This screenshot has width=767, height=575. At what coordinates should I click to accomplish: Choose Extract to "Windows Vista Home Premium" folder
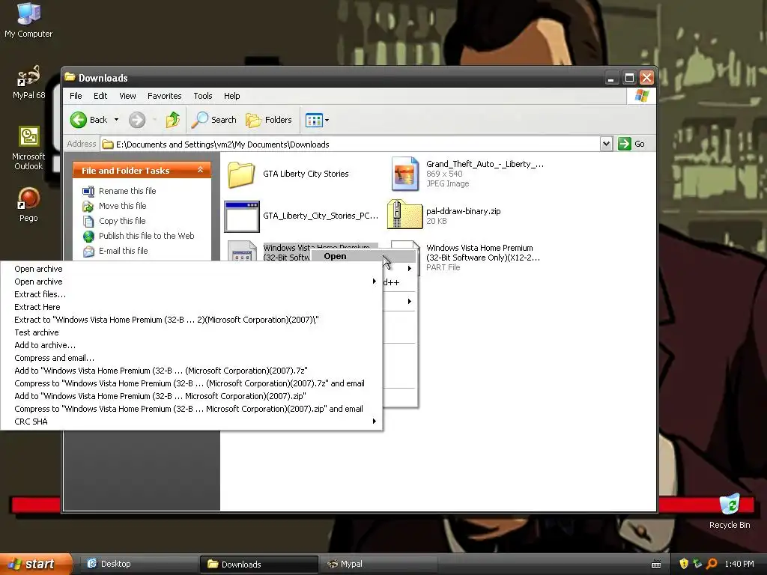tap(191, 319)
